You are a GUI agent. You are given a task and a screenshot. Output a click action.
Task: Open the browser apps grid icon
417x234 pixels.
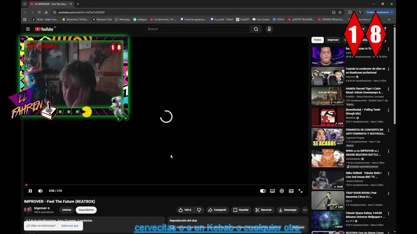click(25, 19)
